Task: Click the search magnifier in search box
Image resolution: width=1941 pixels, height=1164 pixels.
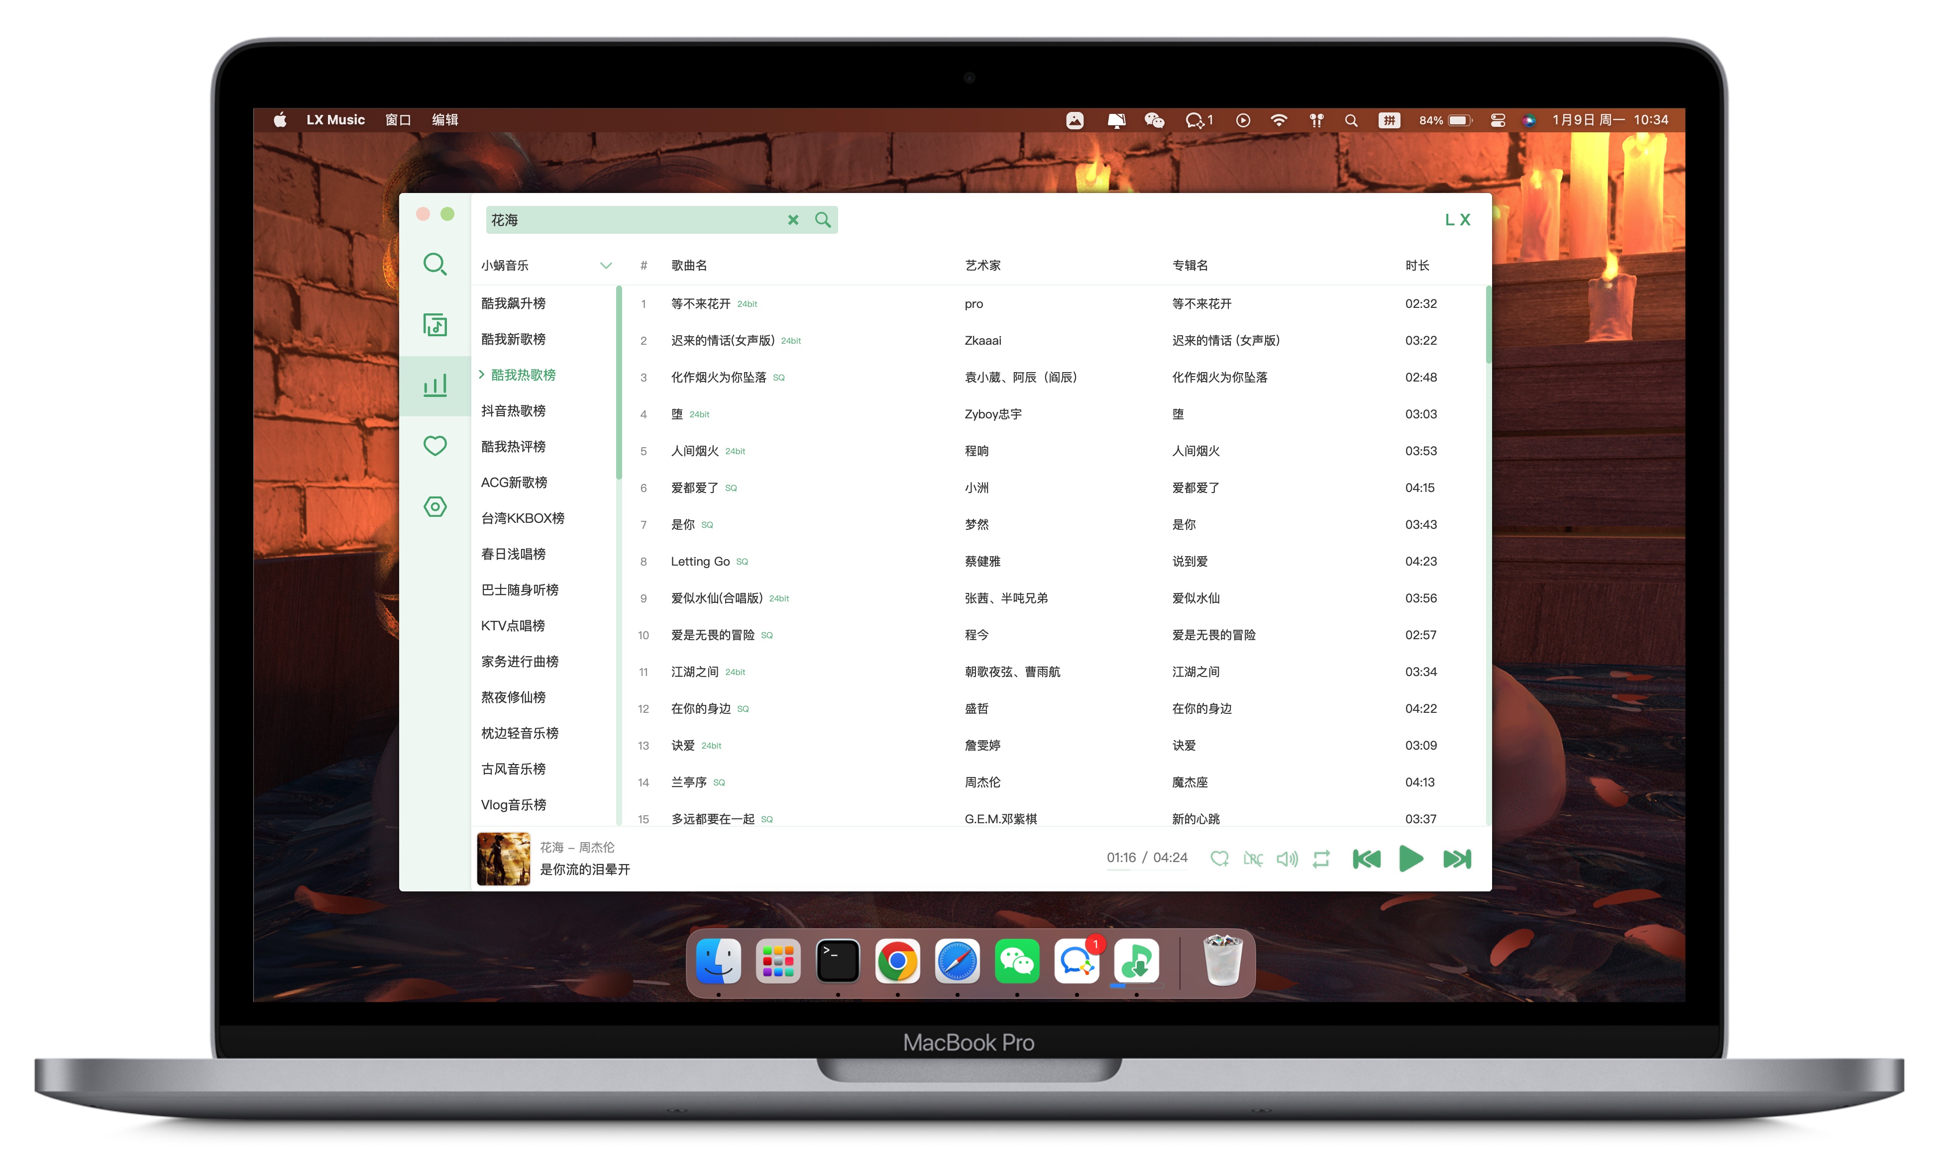Action: click(x=822, y=220)
